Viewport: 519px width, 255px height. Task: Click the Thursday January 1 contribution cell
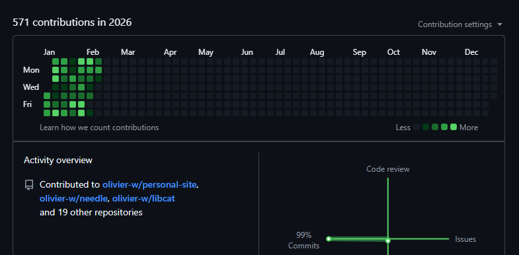pos(47,96)
